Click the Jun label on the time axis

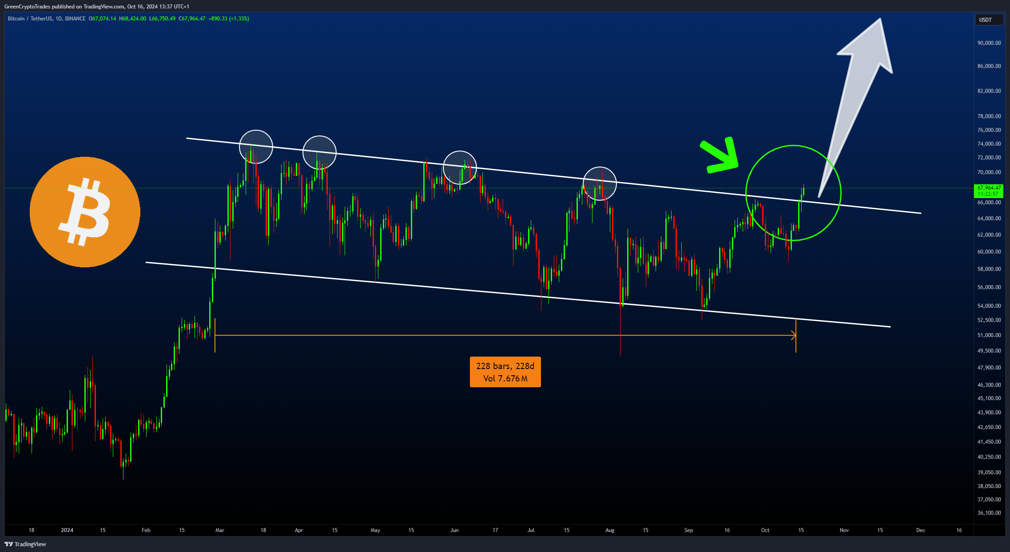coord(454,530)
